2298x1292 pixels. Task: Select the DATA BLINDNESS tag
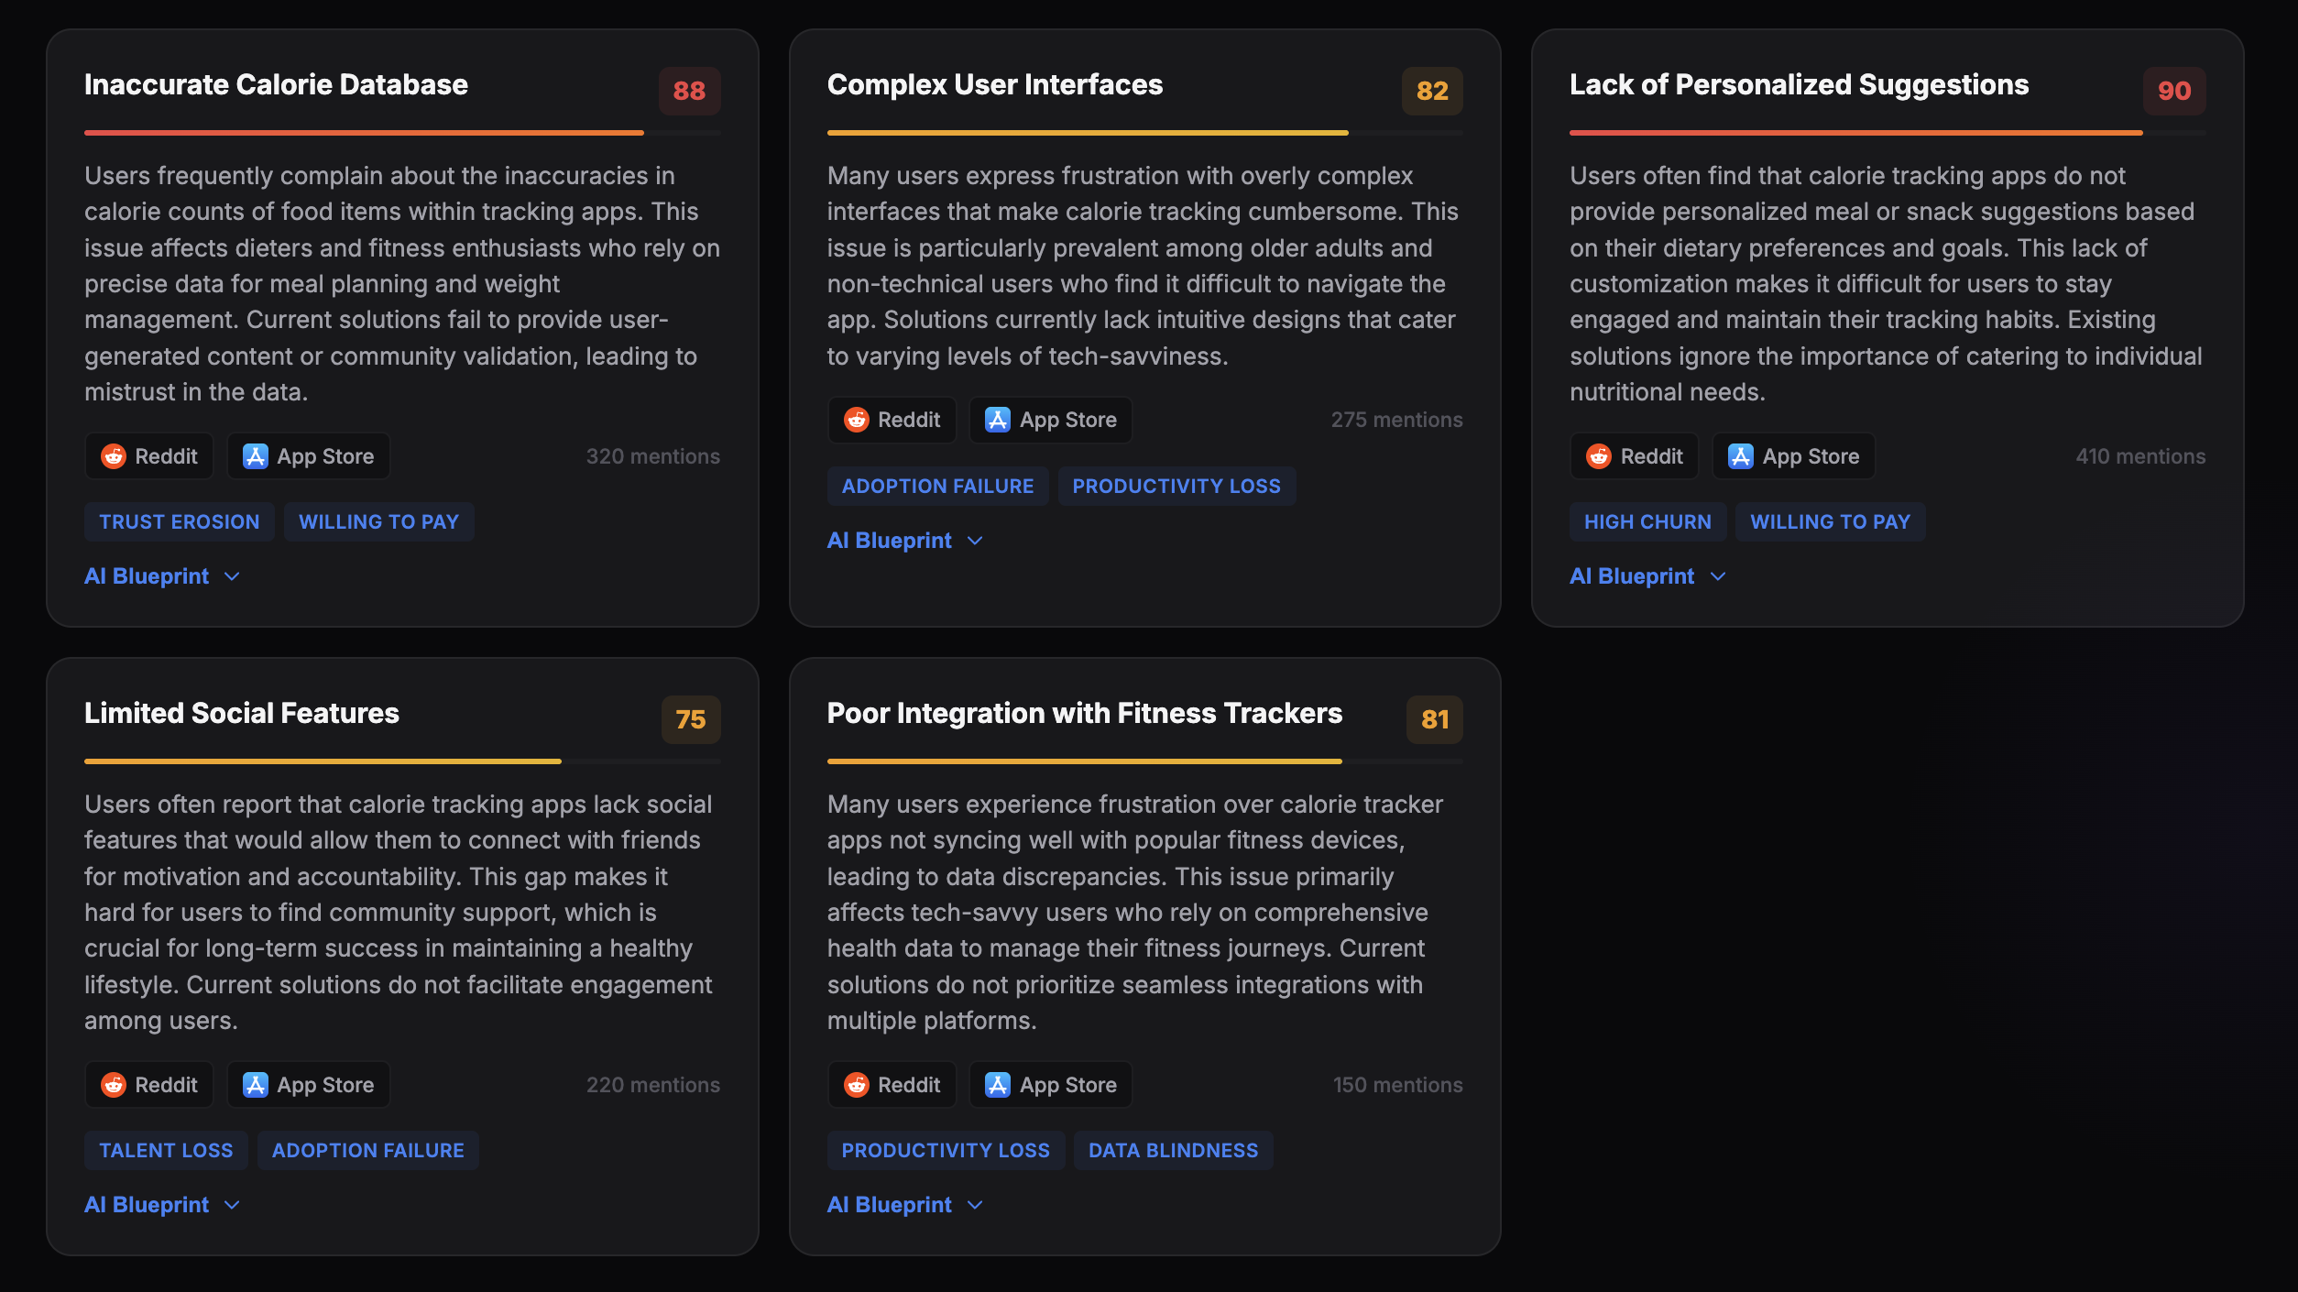[x=1173, y=1151]
